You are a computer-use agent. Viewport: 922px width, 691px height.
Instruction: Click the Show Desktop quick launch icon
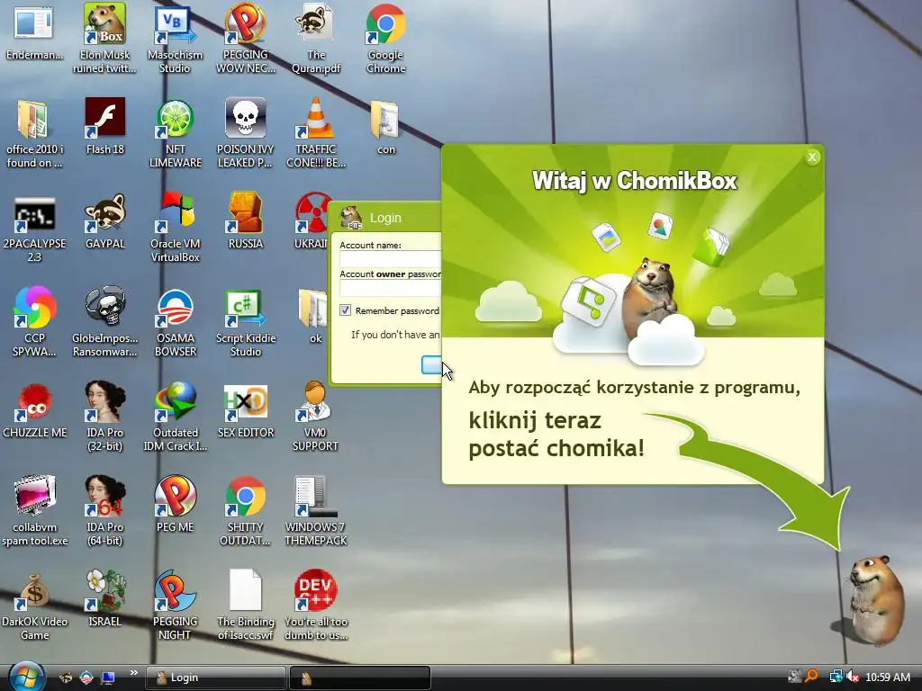click(108, 678)
